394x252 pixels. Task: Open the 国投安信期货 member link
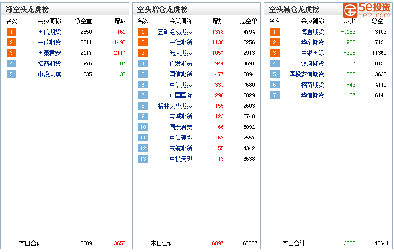pyautogui.click(x=307, y=74)
